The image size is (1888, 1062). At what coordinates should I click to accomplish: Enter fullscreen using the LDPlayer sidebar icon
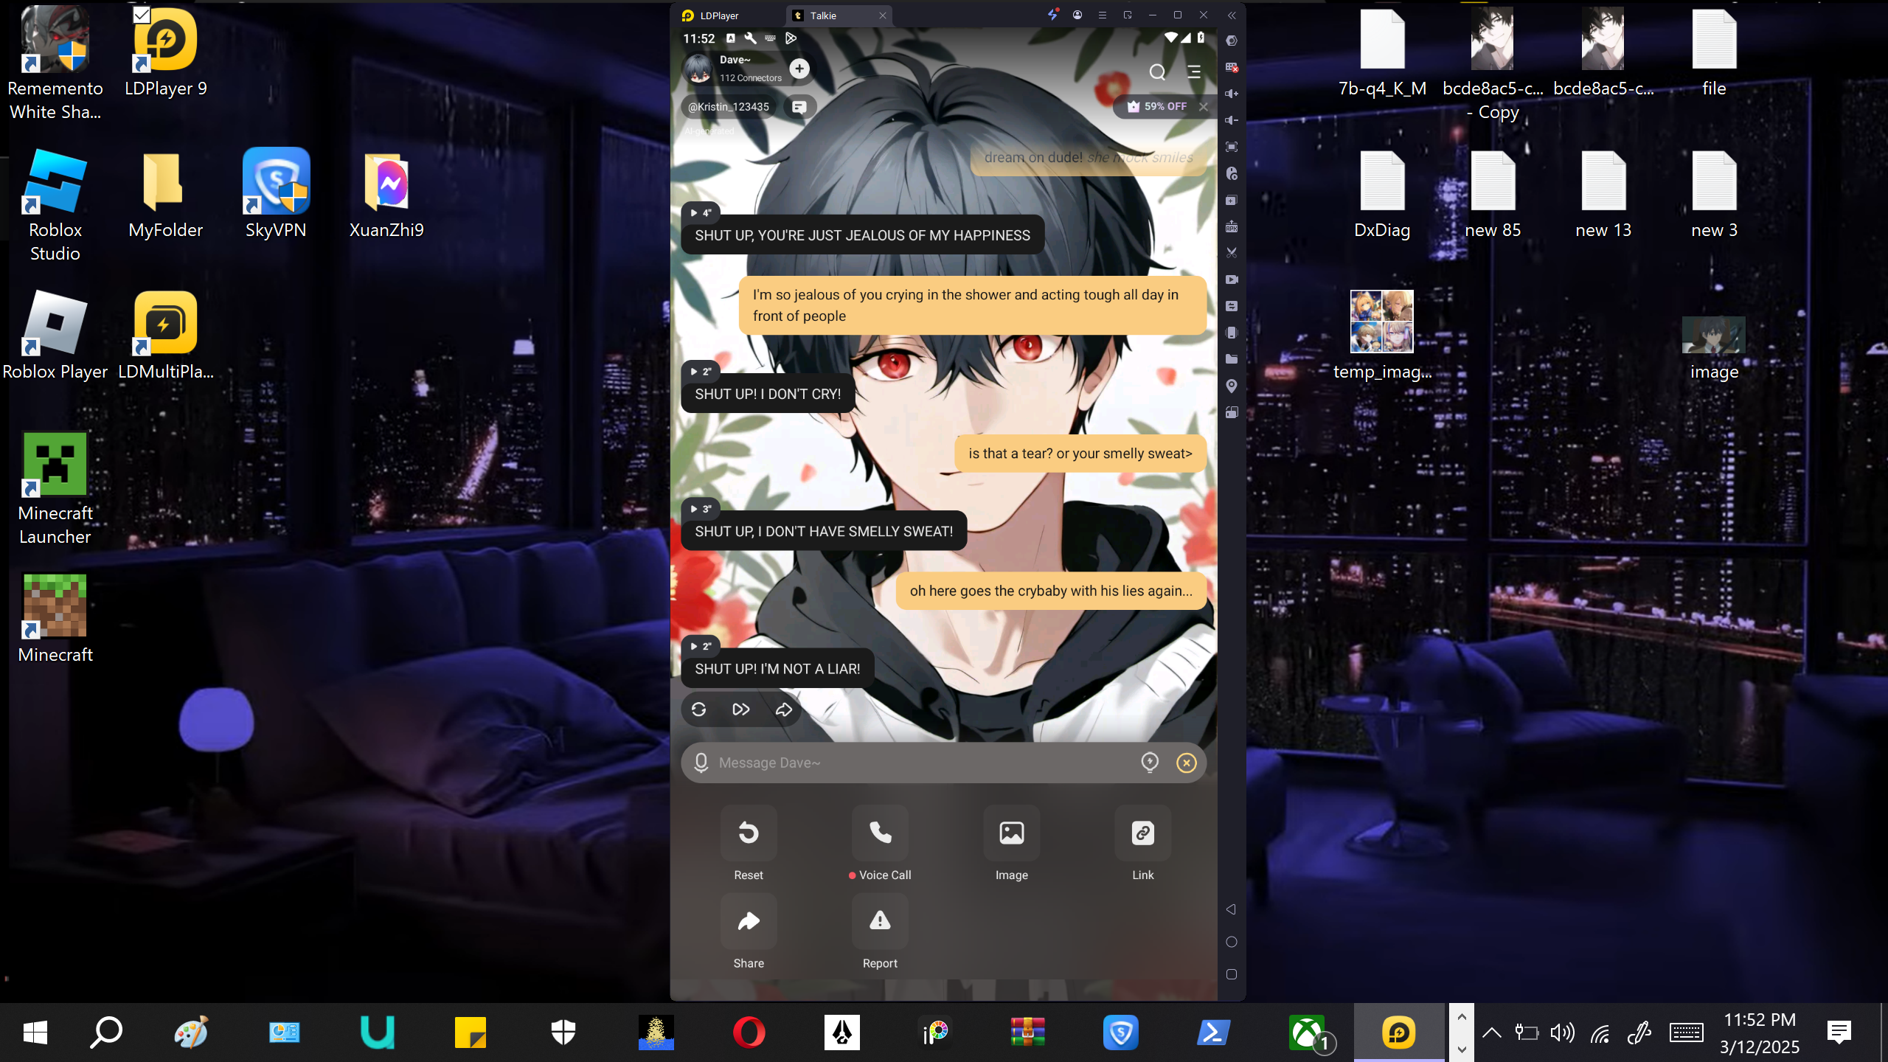pos(1231,147)
